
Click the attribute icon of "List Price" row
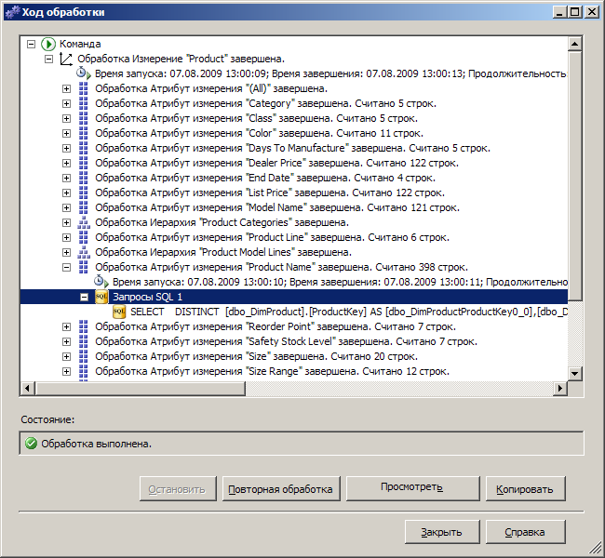pyautogui.click(x=84, y=193)
